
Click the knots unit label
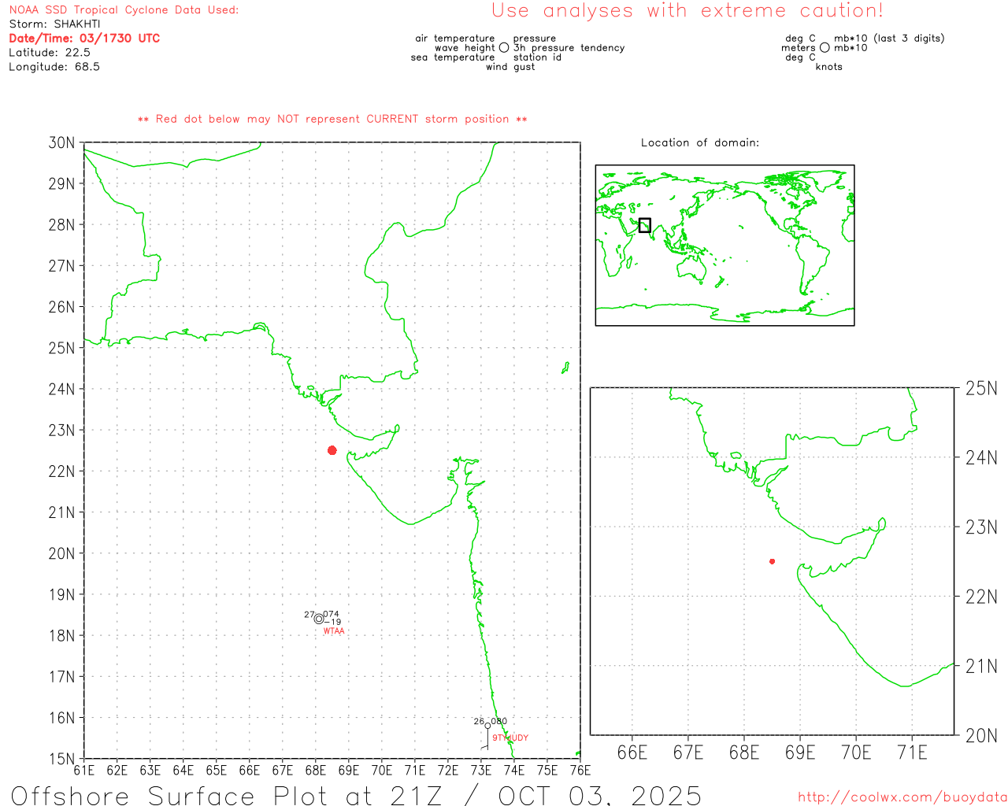point(829,67)
